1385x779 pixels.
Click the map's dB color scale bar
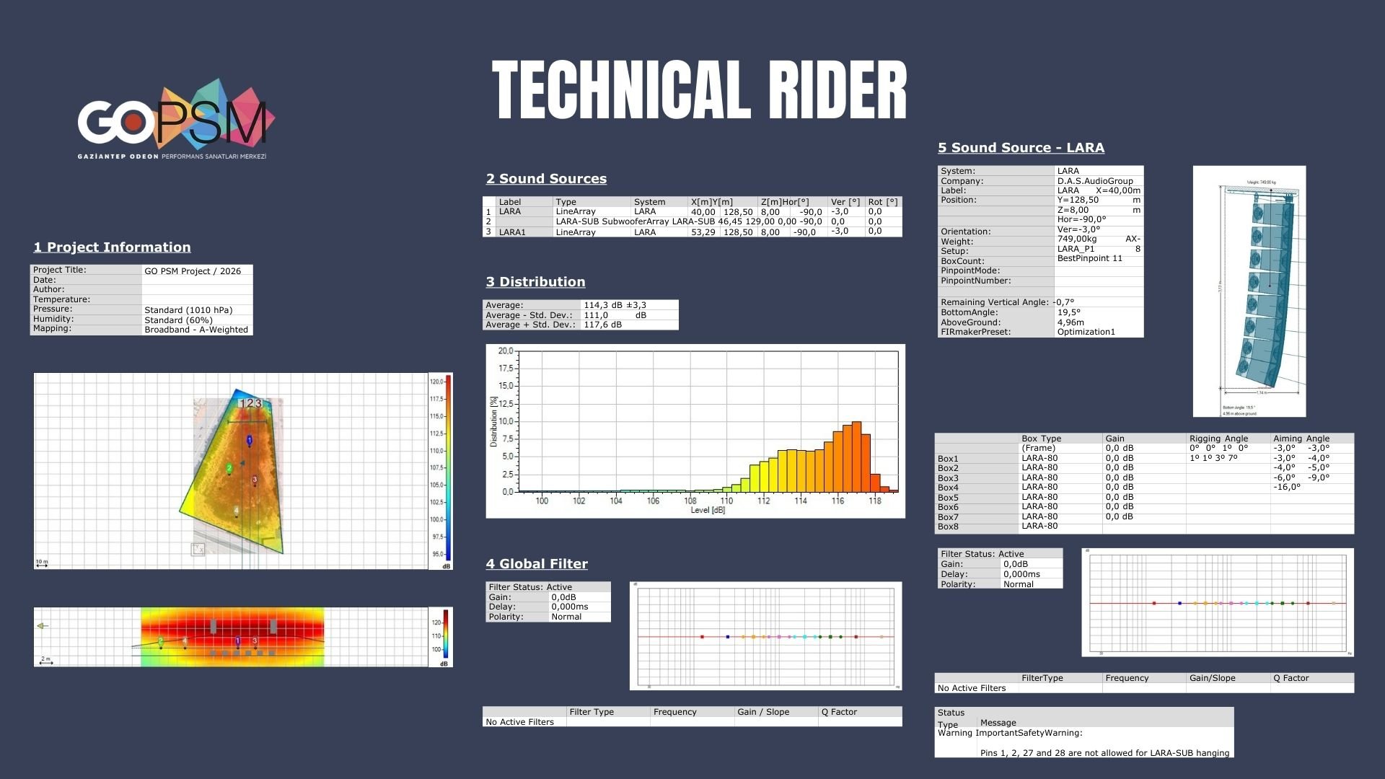point(448,467)
